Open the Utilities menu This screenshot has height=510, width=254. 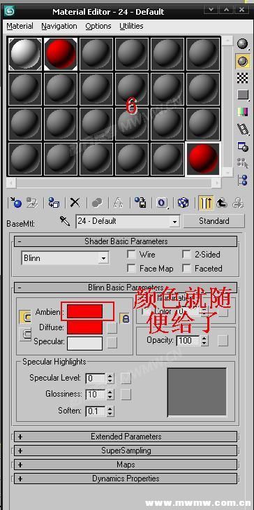pos(131,26)
